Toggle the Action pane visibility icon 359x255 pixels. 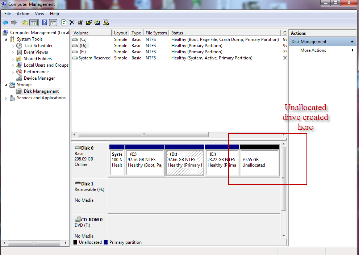53,22
